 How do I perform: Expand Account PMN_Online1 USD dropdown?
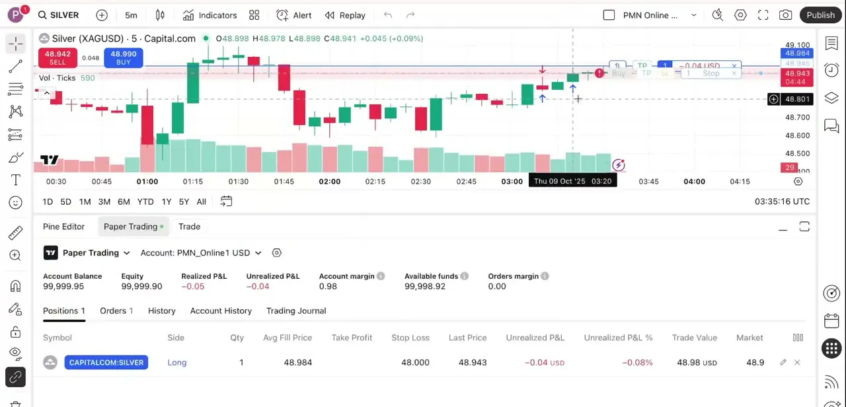pyautogui.click(x=201, y=253)
